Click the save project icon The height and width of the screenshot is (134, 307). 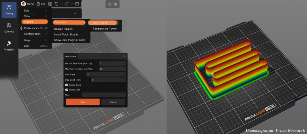click(50, 4)
